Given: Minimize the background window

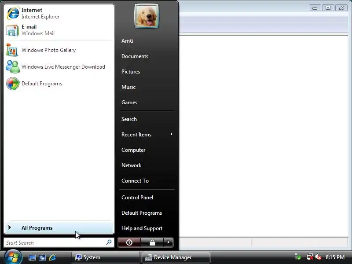Looking at the screenshot, I should (x=315, y=8).
